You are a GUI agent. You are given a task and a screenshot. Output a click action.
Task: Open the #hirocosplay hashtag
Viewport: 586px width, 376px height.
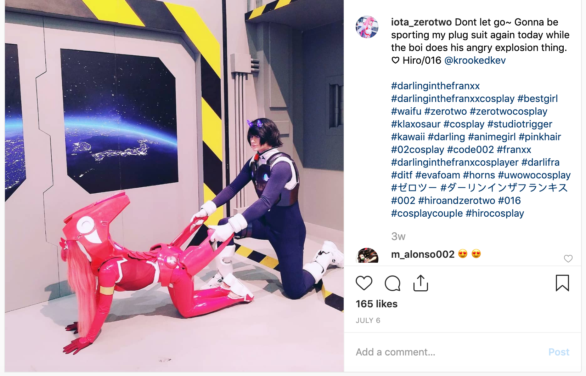495,213
